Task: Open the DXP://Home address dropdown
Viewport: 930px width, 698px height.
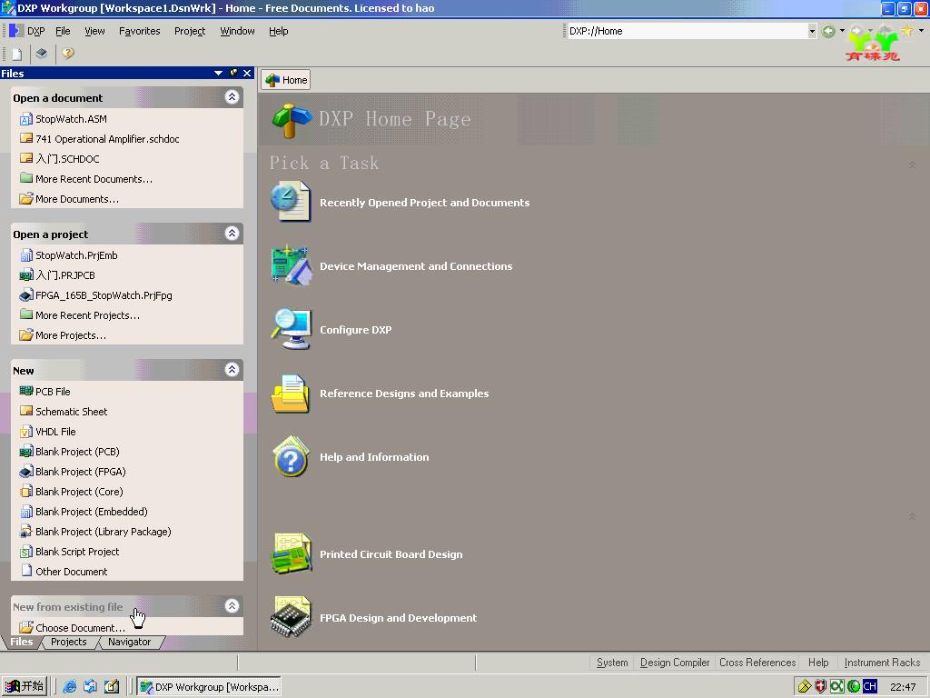Action: (x=812, y=31)
